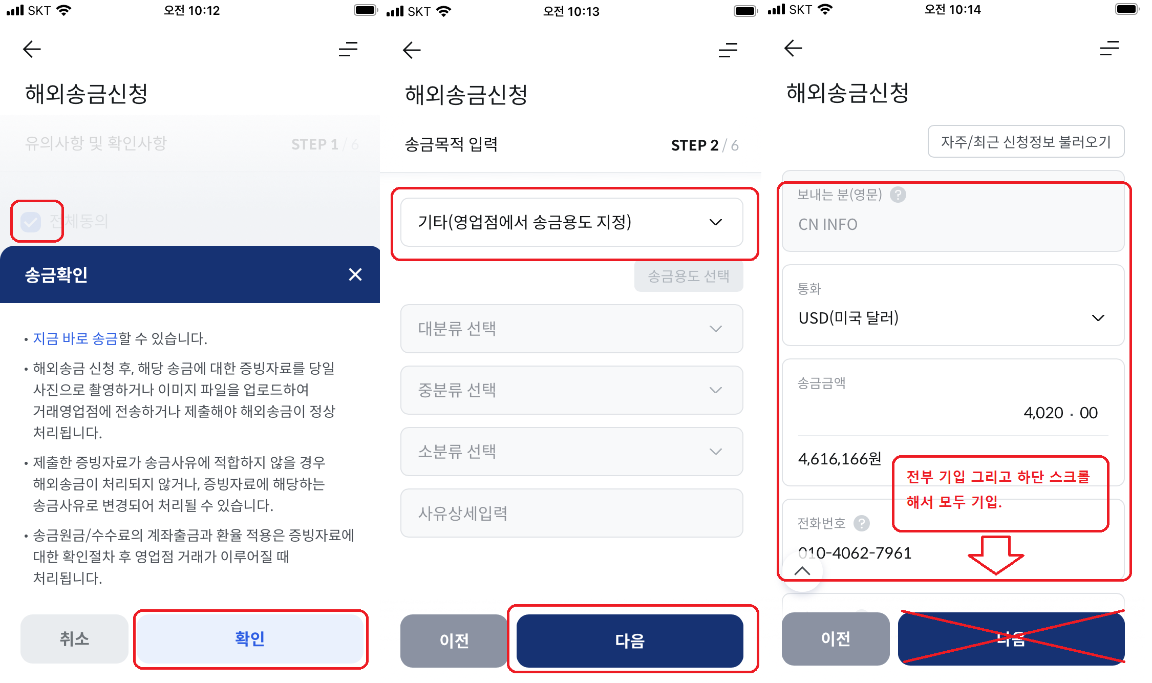Click the back arrow on the STEP 2 screen
This screenshot has width=1152, height=683.
click(x=411, y=50)
